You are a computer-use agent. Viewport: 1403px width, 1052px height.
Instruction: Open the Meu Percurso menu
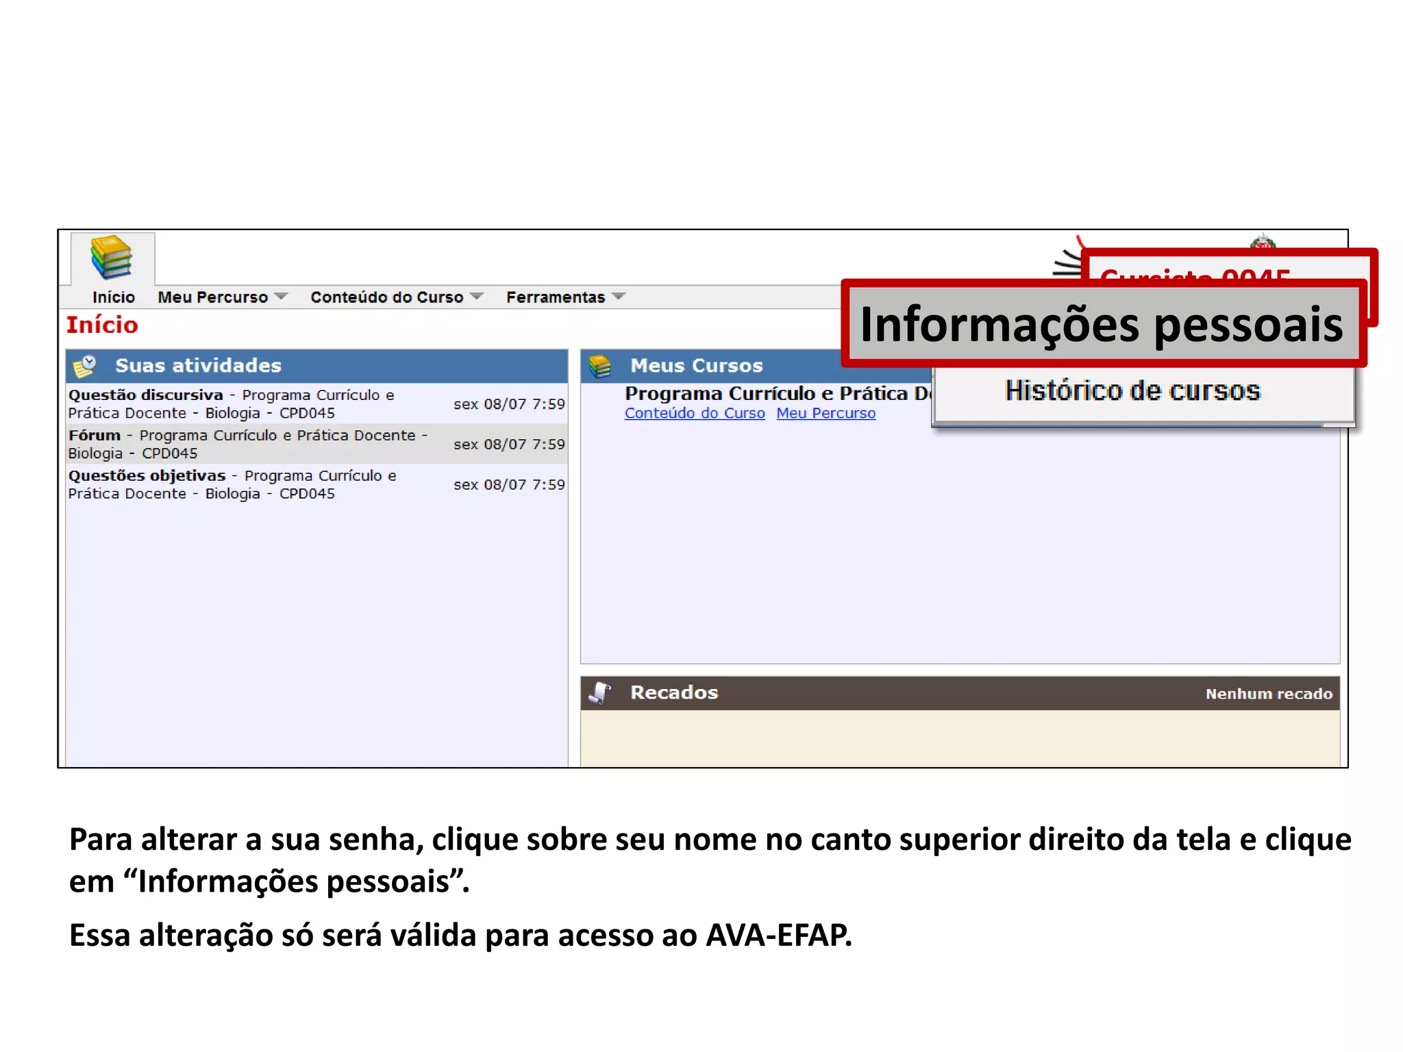[x=213, y=297]
